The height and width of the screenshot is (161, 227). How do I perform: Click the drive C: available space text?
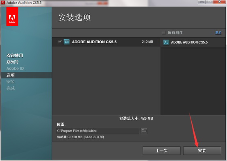(x=80, y=137)
